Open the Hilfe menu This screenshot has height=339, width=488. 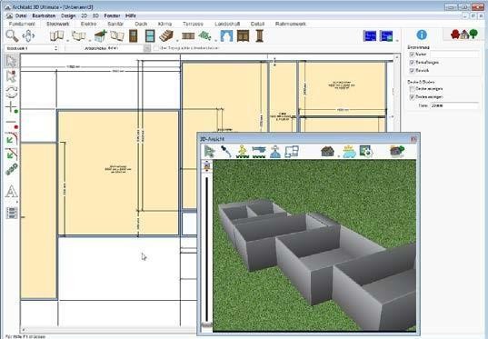pos(131,15)
